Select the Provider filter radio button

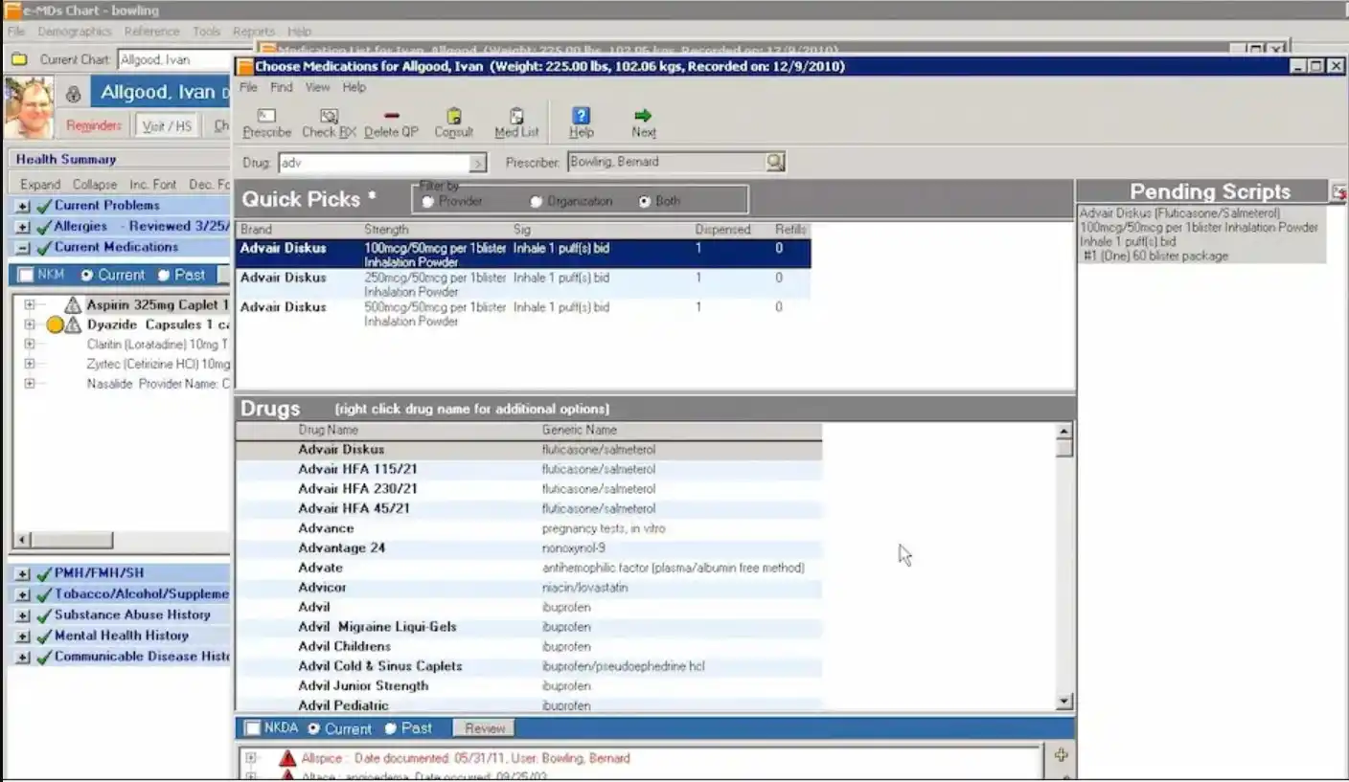tap(427, 202)
